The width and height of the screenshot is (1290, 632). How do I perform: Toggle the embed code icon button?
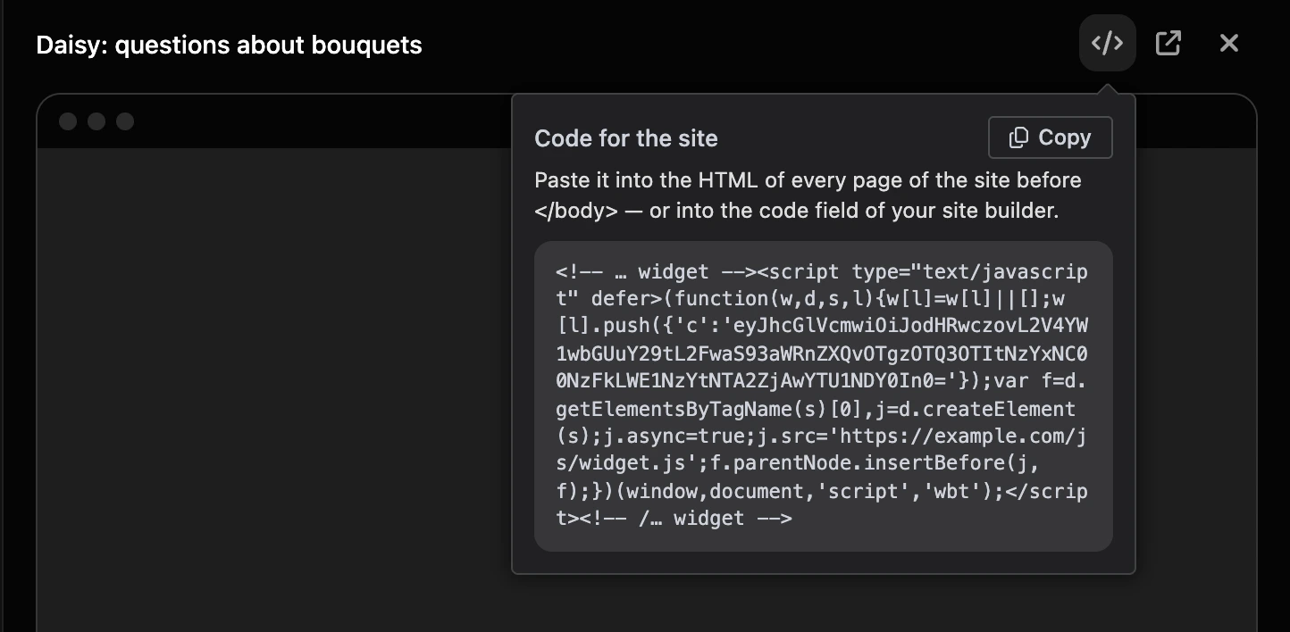pyautogui.click(x=1107, y=43)
